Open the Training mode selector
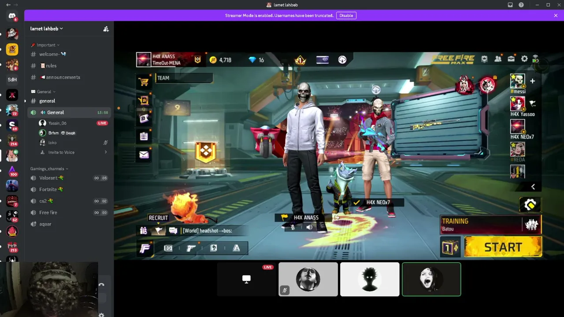564x317 pixels. 491,225
